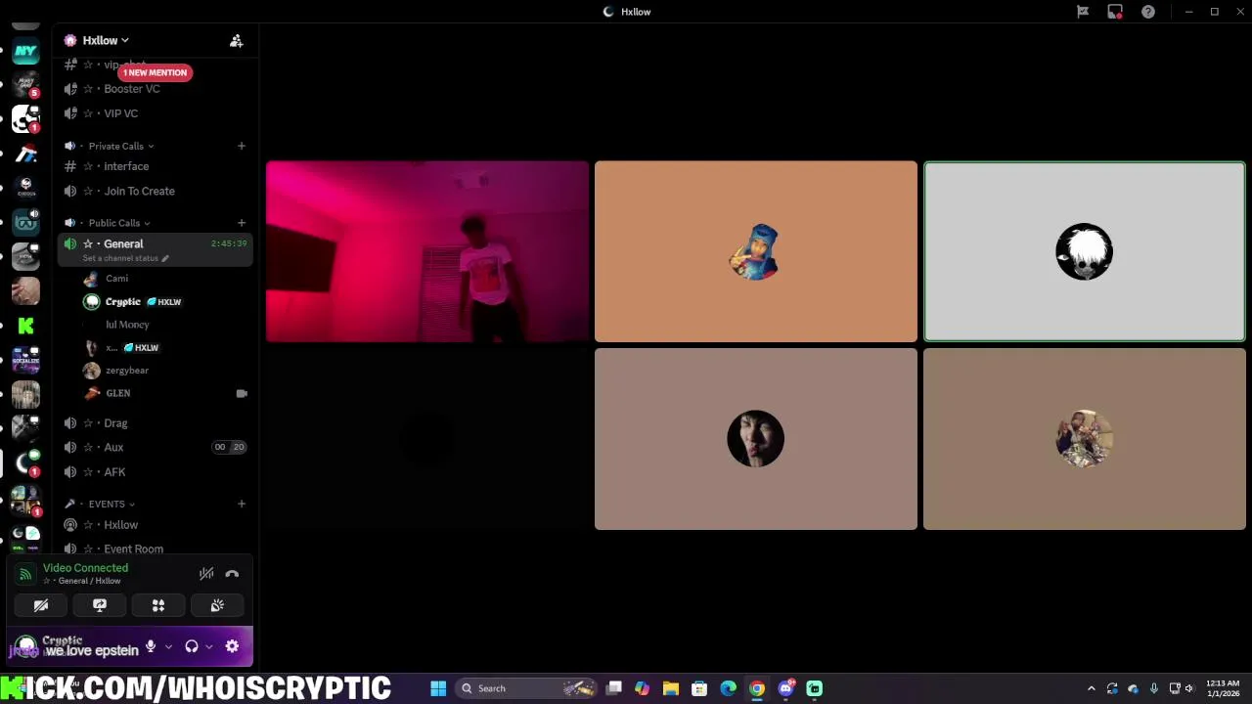This screenshot has width=1252, height=704.
Task: Open the Discord help question mark icon
Action: pos(1148,12)
